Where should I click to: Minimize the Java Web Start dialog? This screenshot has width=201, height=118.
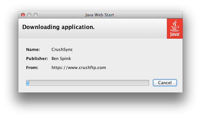point(29,15)
